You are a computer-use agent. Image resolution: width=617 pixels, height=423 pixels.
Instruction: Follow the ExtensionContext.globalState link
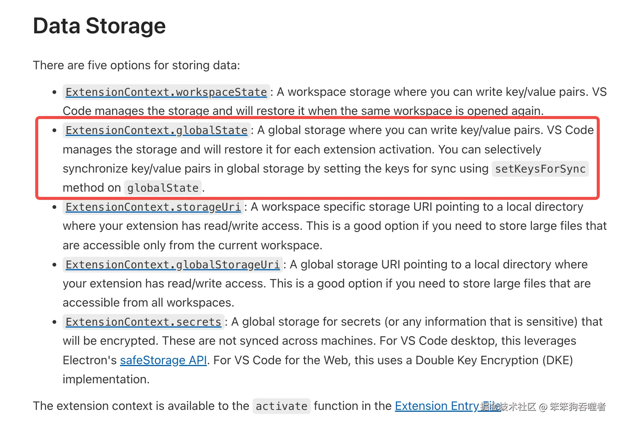pyautogui.click(x=156, y=130)
